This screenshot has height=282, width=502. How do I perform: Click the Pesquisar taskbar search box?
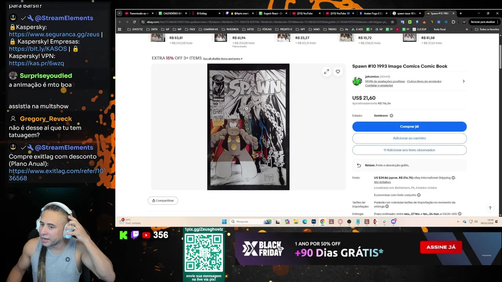coord(251,222)
